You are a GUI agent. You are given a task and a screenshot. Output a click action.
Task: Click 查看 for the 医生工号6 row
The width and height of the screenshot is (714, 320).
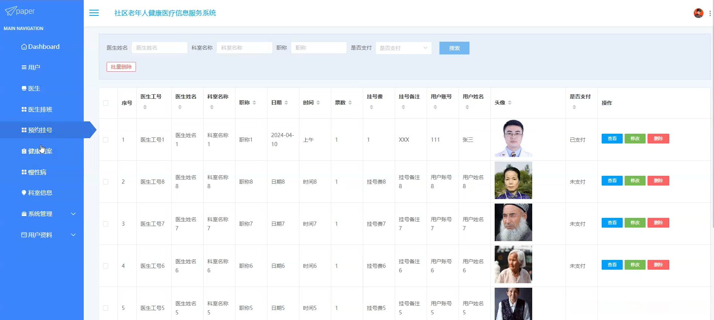point(612,265)
